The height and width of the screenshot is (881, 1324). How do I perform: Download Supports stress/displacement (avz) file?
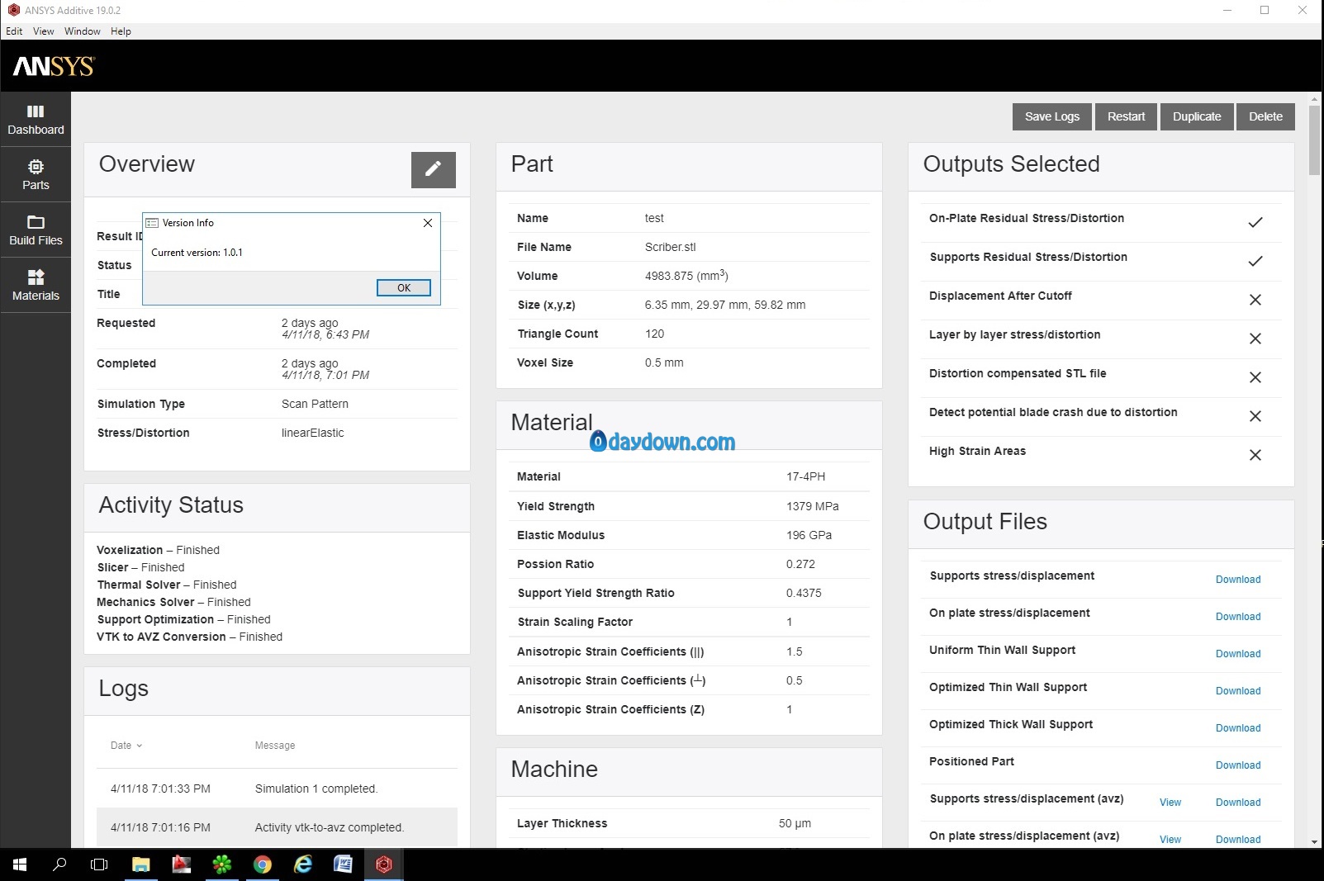click(1238, 803)
